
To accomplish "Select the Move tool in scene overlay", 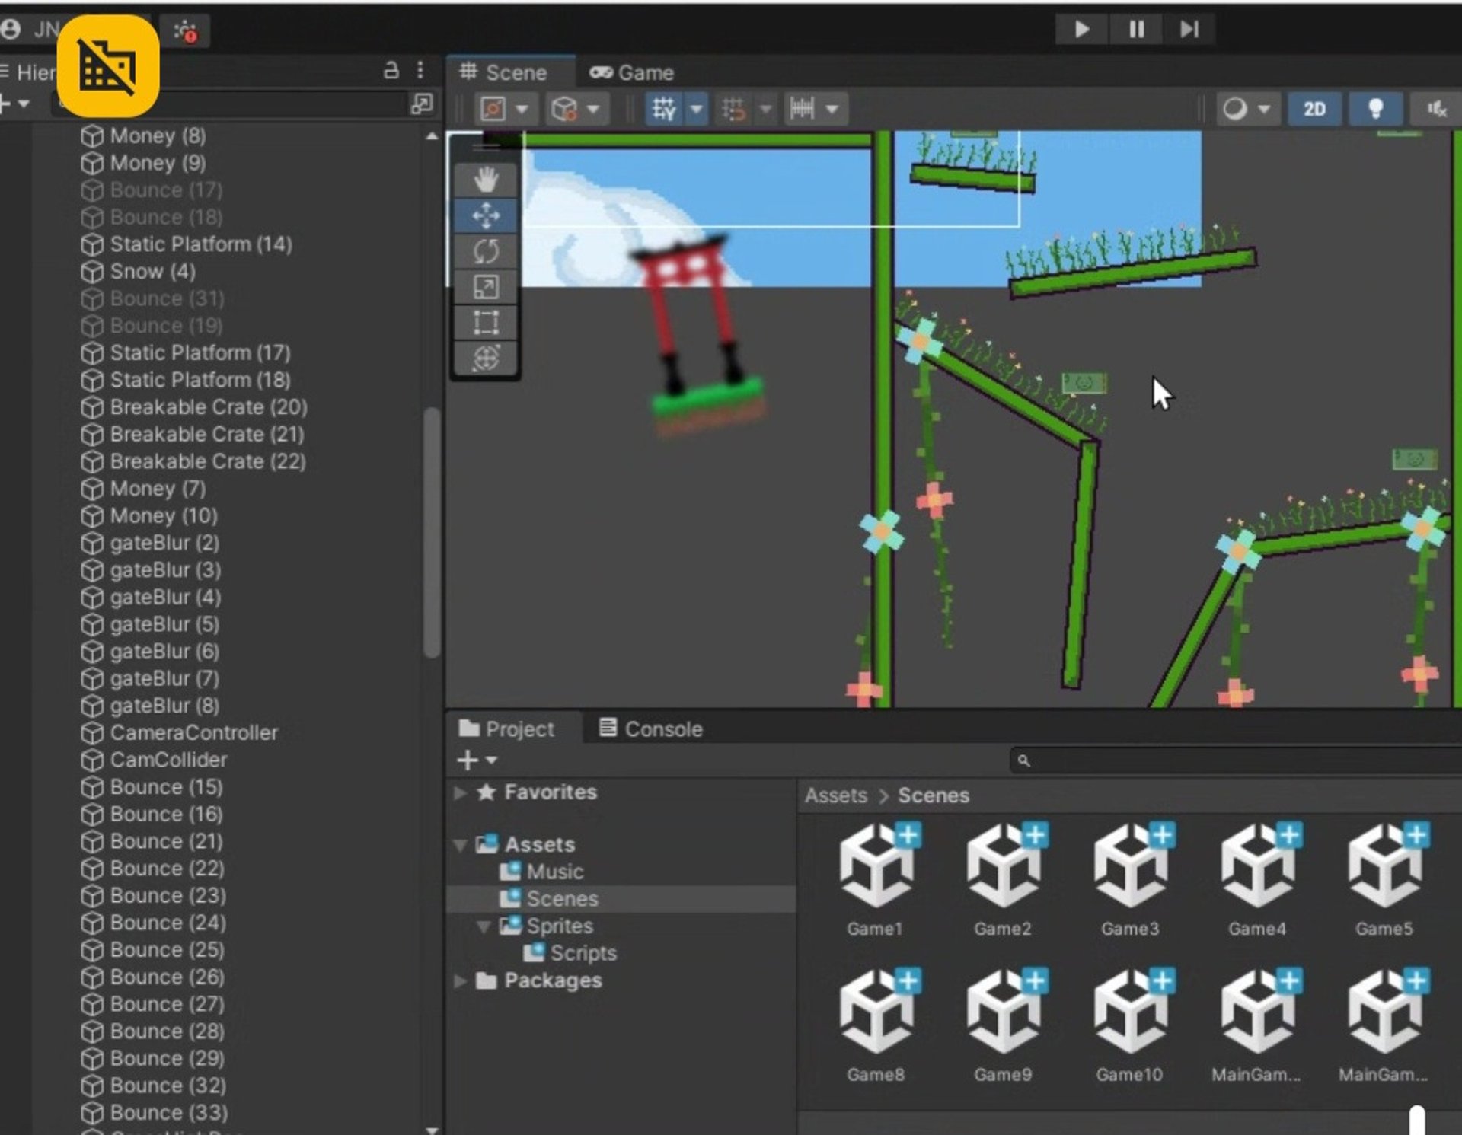I will (486, 215).
